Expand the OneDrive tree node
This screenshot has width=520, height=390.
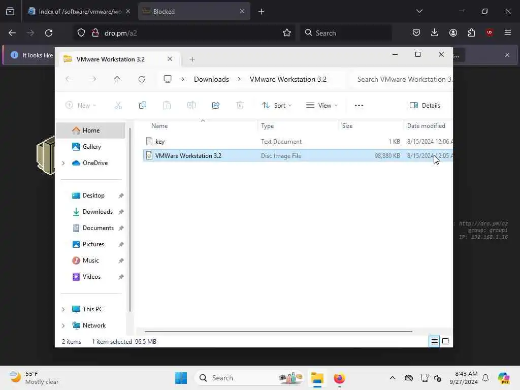pyautogui.click(x=63, y=163)
